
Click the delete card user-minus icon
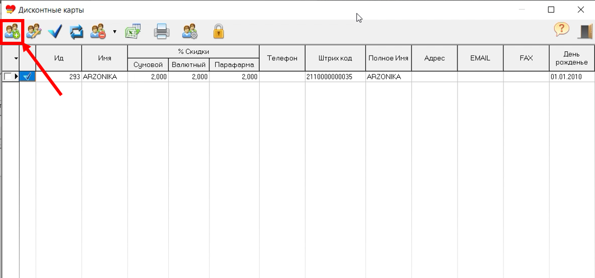[x=98, y=32]
